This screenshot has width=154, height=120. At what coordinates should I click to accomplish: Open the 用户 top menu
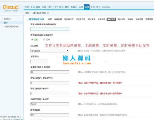point(50,7)
